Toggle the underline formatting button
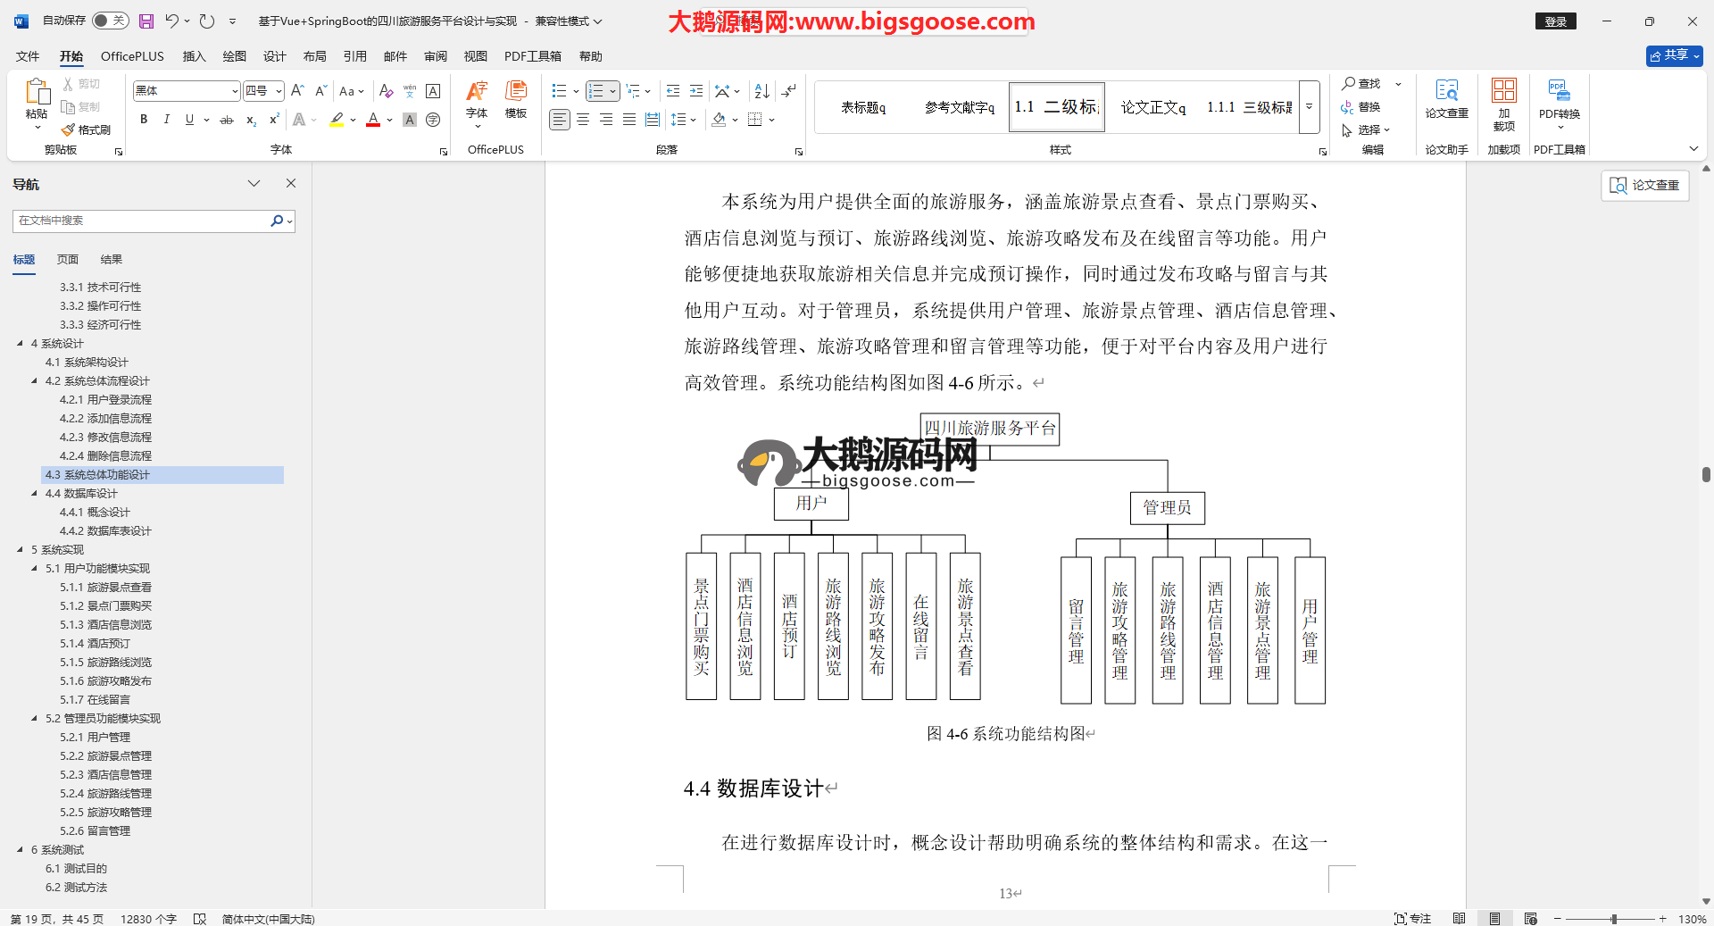 pos(189,120)
